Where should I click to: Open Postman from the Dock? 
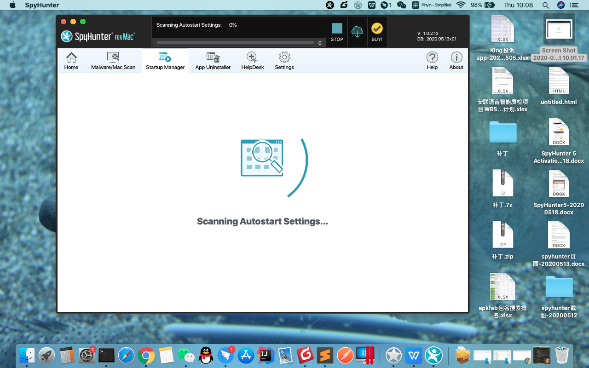point(345,355)
